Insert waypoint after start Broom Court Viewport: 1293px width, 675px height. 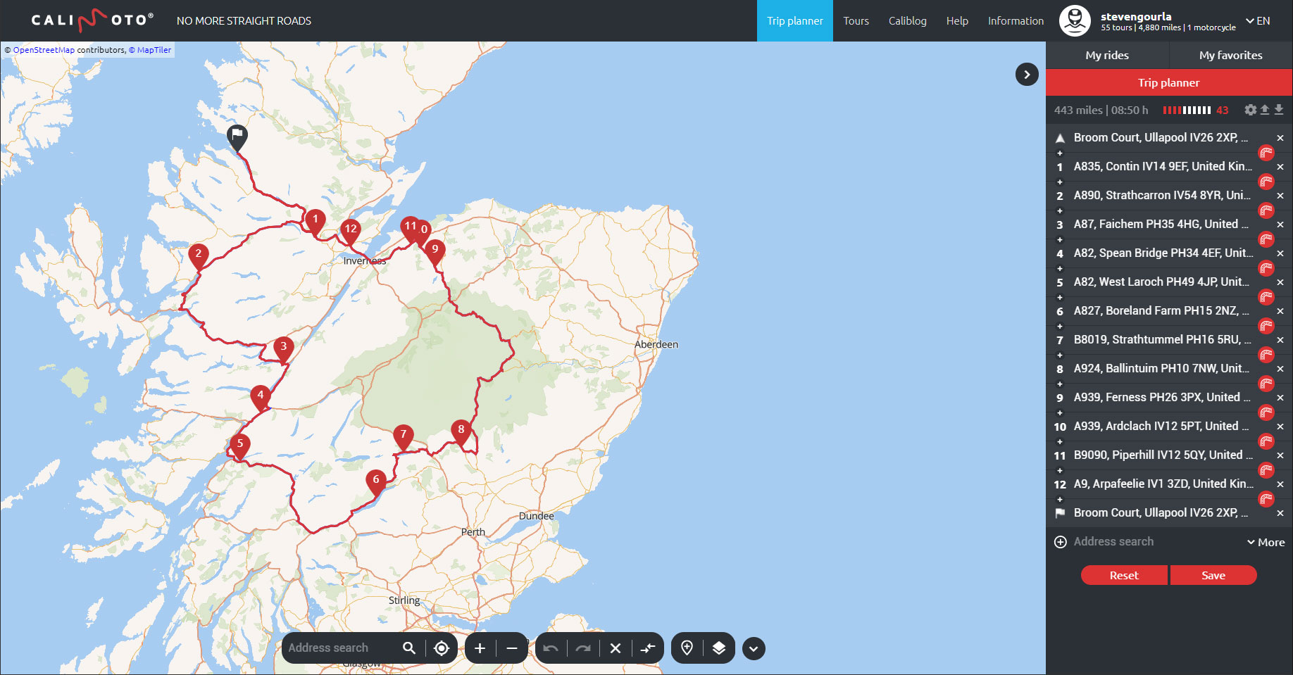click(x=1060, y=153)
